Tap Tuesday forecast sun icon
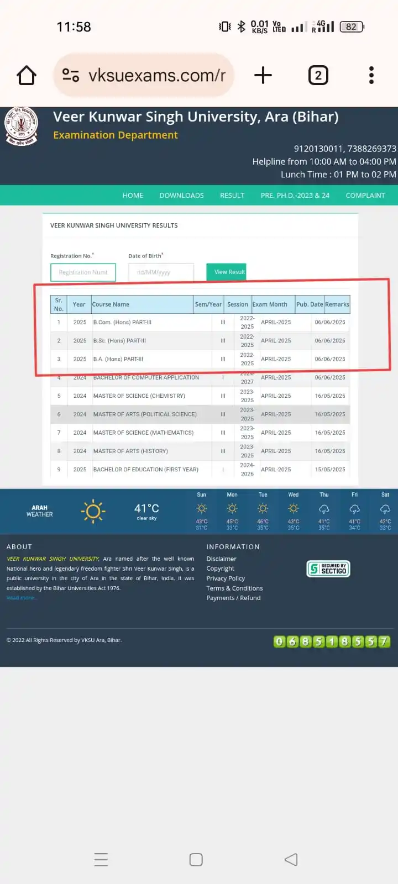The height and width of the screenshot is (884, 398). (x=263, y=508)
